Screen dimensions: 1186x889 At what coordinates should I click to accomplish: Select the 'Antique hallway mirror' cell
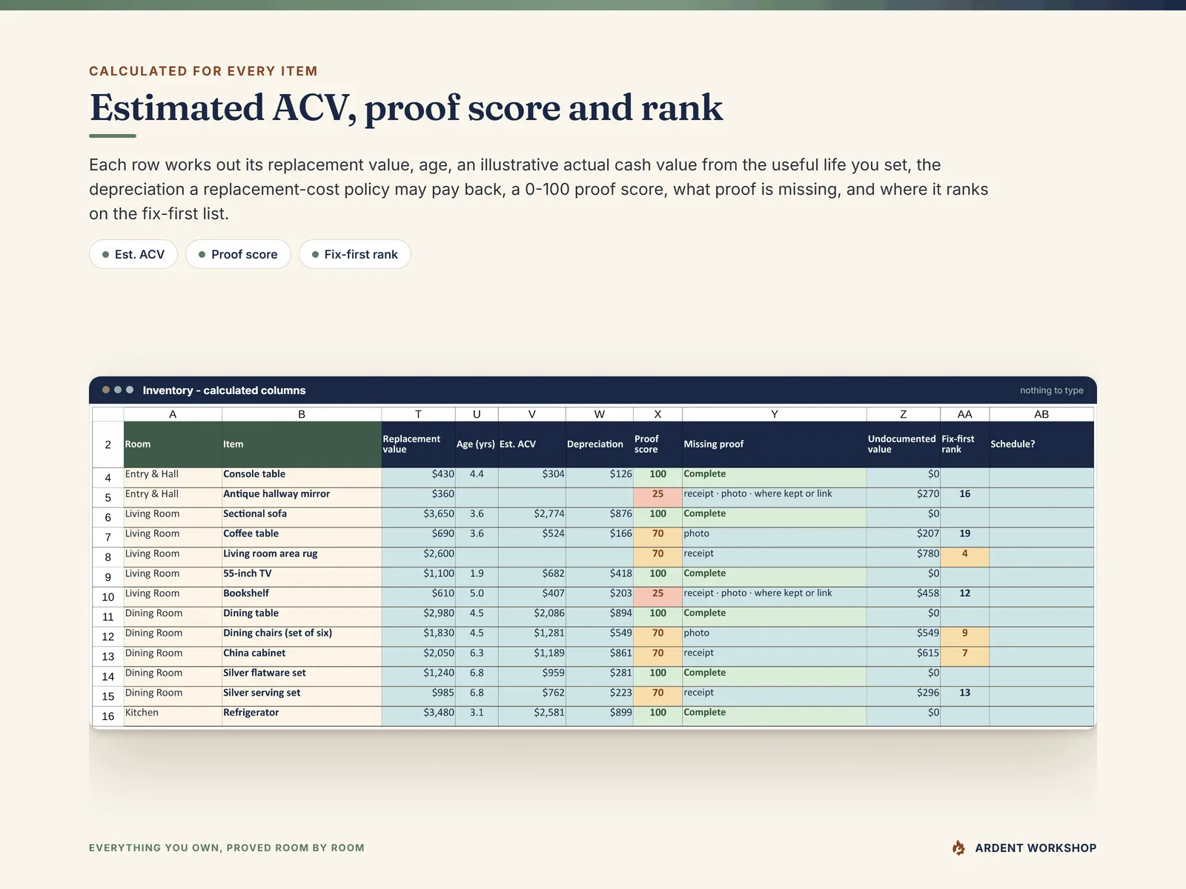coord(302,498)
